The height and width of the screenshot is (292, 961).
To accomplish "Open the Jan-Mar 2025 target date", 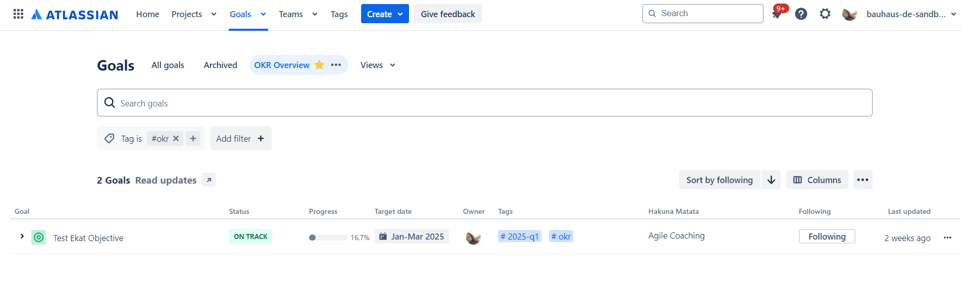I will click(x=412, y=237).
